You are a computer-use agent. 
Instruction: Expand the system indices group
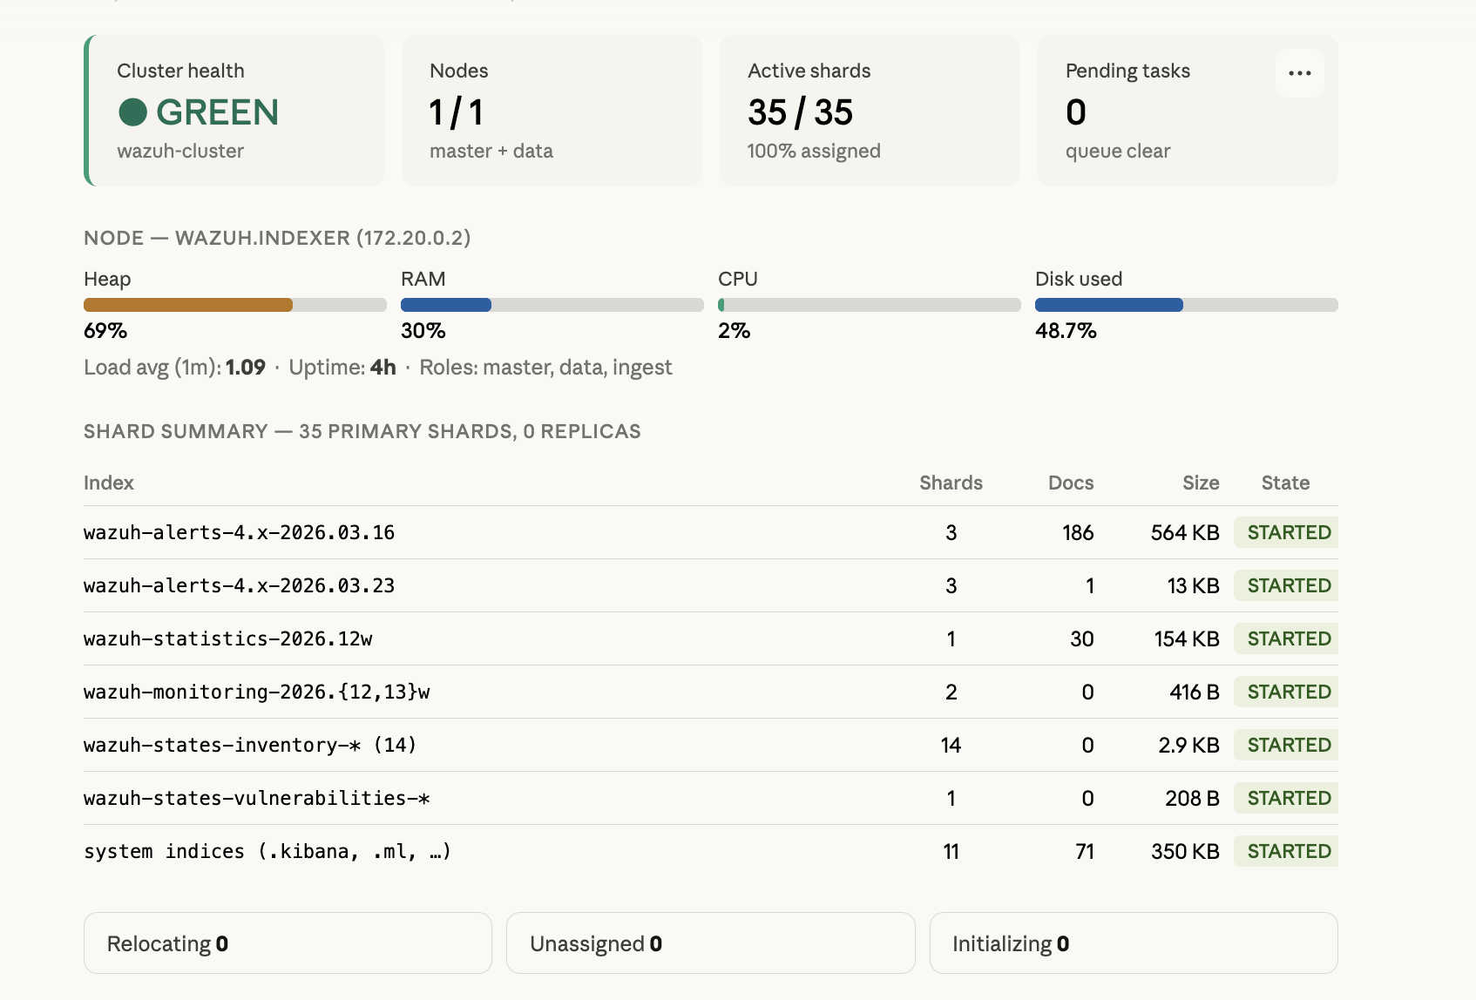pyautogui.click(x=267, y=851)
